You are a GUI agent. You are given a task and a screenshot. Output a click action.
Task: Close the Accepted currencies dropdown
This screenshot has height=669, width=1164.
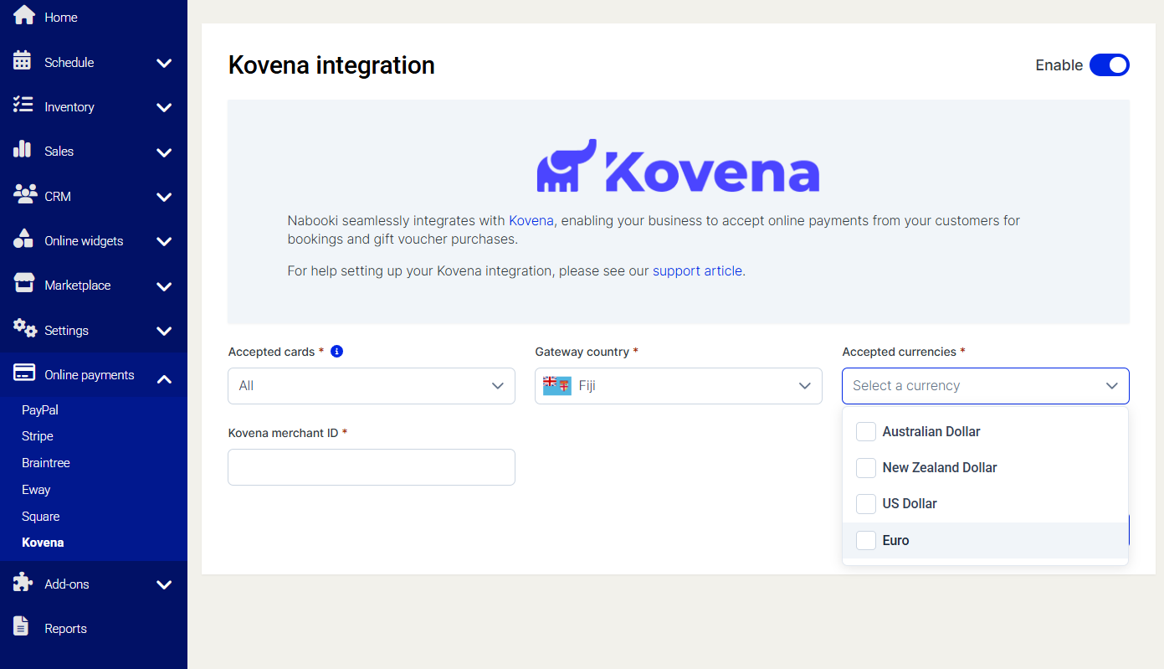(x=986, y=386)
